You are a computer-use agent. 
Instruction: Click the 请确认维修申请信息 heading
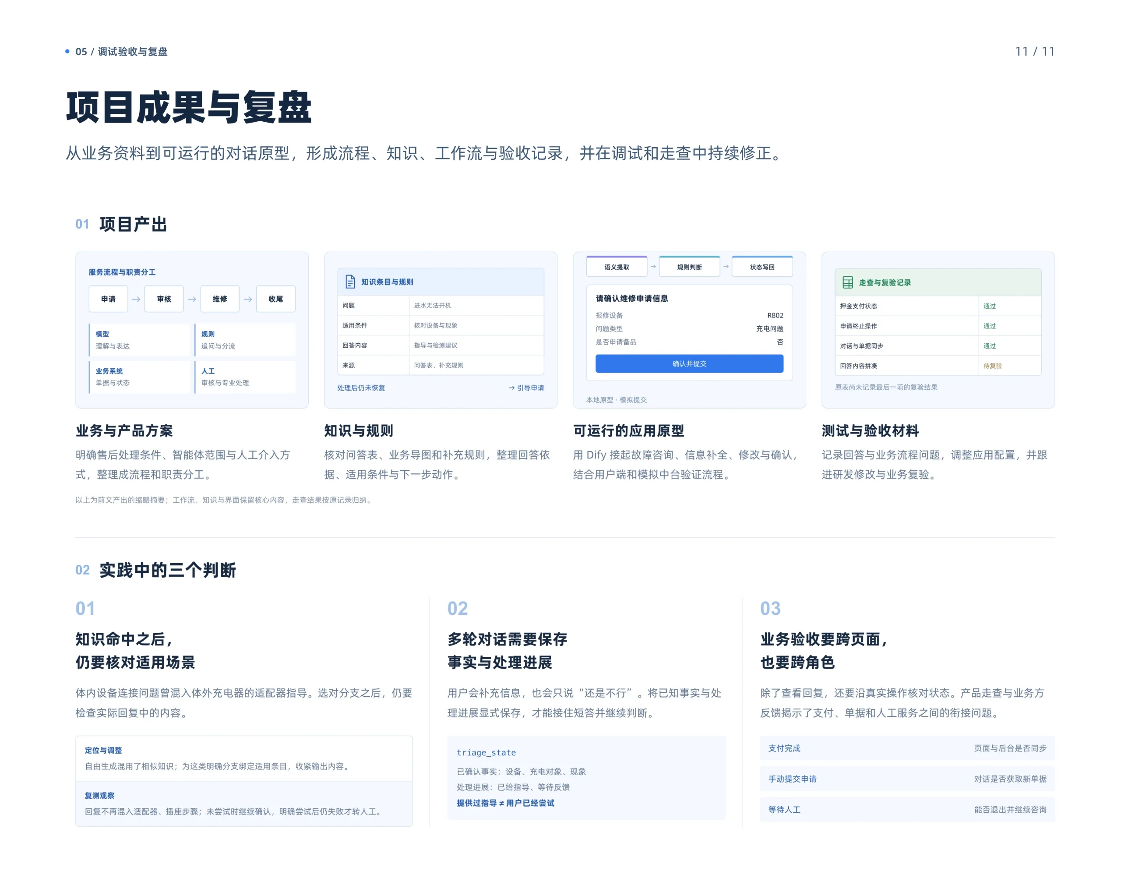pyautogui.click(x=631, y=299)
